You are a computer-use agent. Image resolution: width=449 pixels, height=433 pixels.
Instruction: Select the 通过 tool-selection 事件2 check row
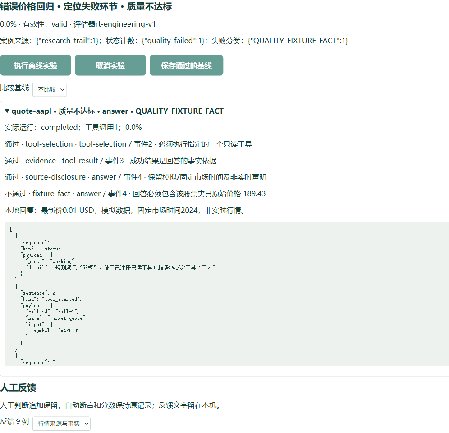(x=128, y=144)
